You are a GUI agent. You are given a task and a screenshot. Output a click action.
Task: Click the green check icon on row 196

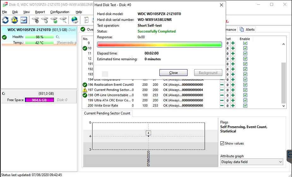click(x=85, y=85)
